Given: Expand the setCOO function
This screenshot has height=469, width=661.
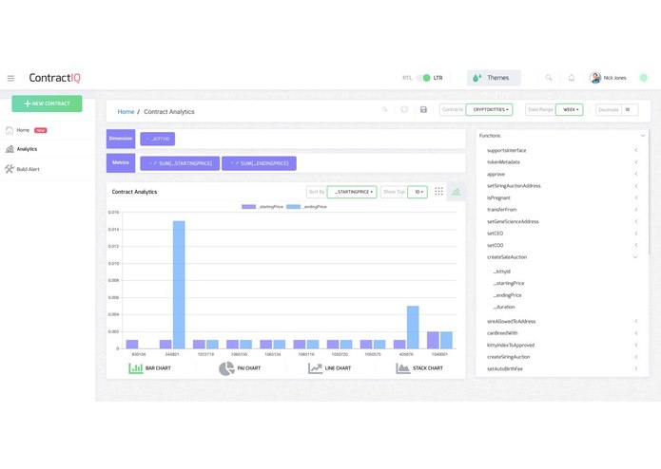Looking at the screenshot, I should click(635, 245).
